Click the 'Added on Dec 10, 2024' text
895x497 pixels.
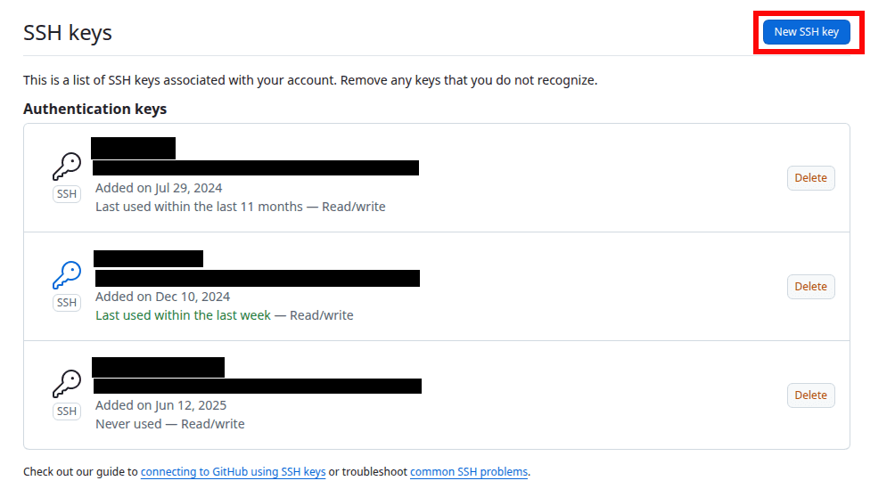point(162,297)
